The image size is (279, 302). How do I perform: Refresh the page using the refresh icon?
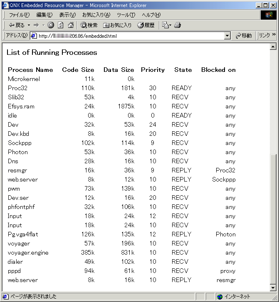click(61, 25)
